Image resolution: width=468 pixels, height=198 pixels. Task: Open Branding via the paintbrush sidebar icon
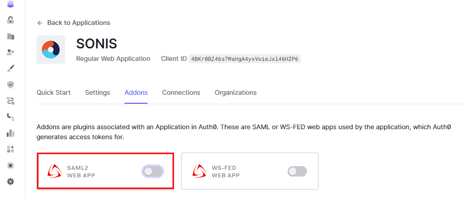[10, 68]
